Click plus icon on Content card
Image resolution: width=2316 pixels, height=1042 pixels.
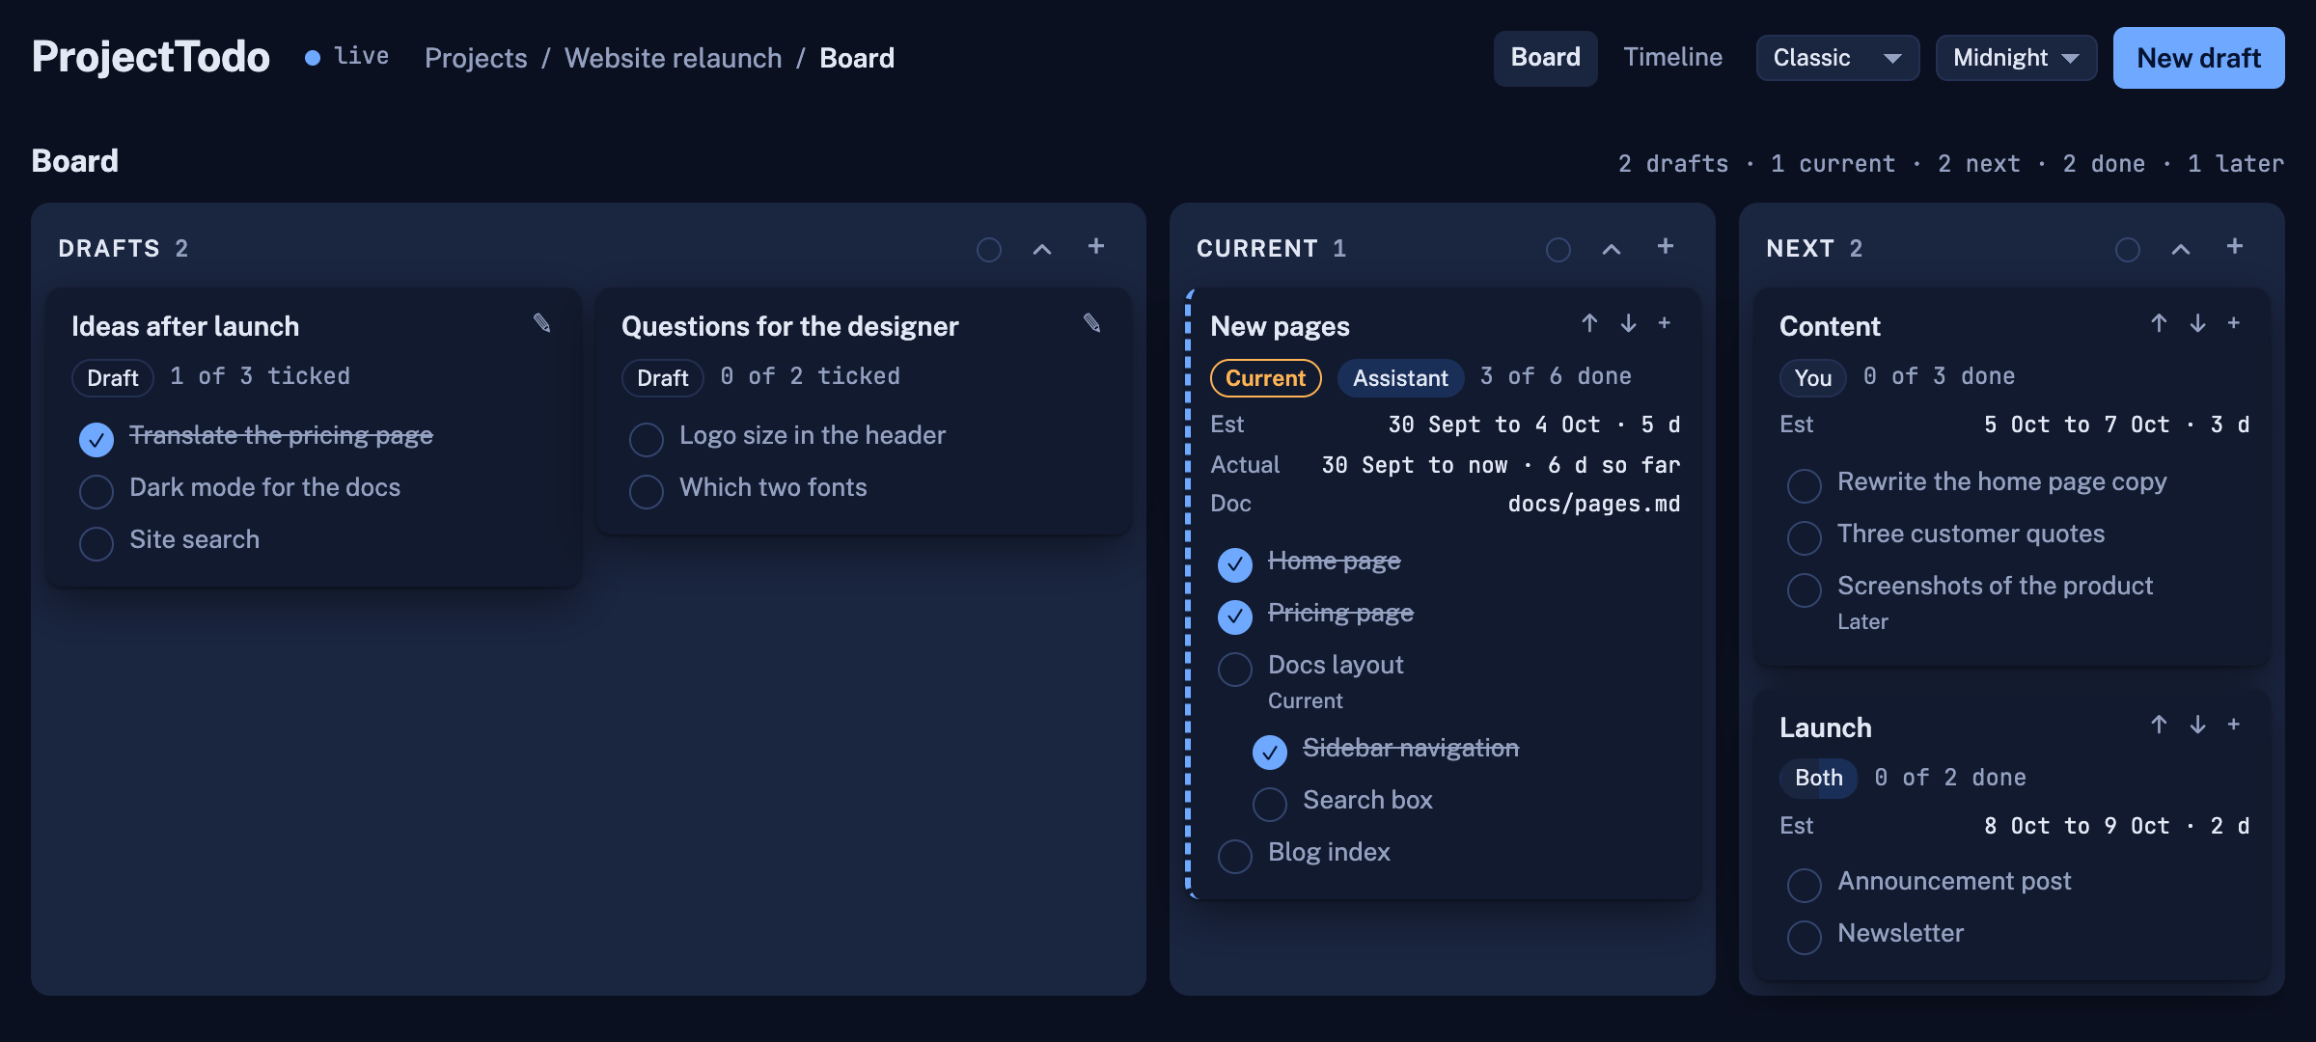click(2234, 323)
